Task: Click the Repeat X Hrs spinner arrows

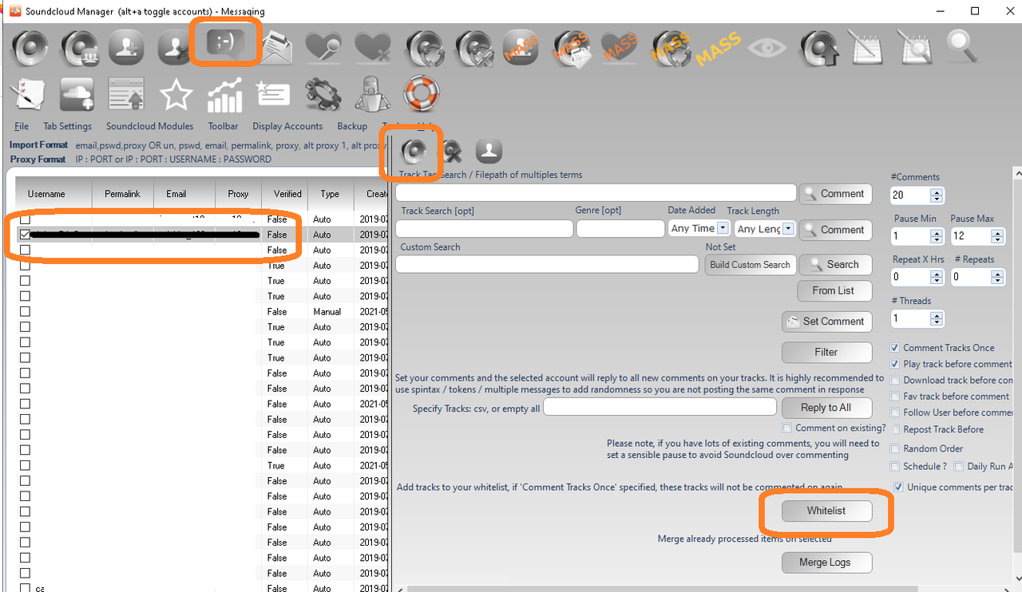Action: click(937, 278)
